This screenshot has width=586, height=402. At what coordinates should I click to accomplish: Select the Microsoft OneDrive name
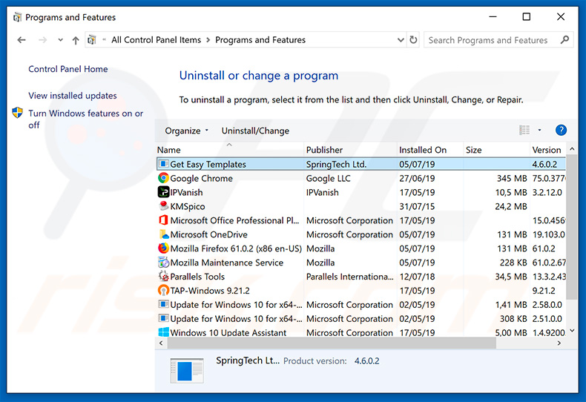209,234
